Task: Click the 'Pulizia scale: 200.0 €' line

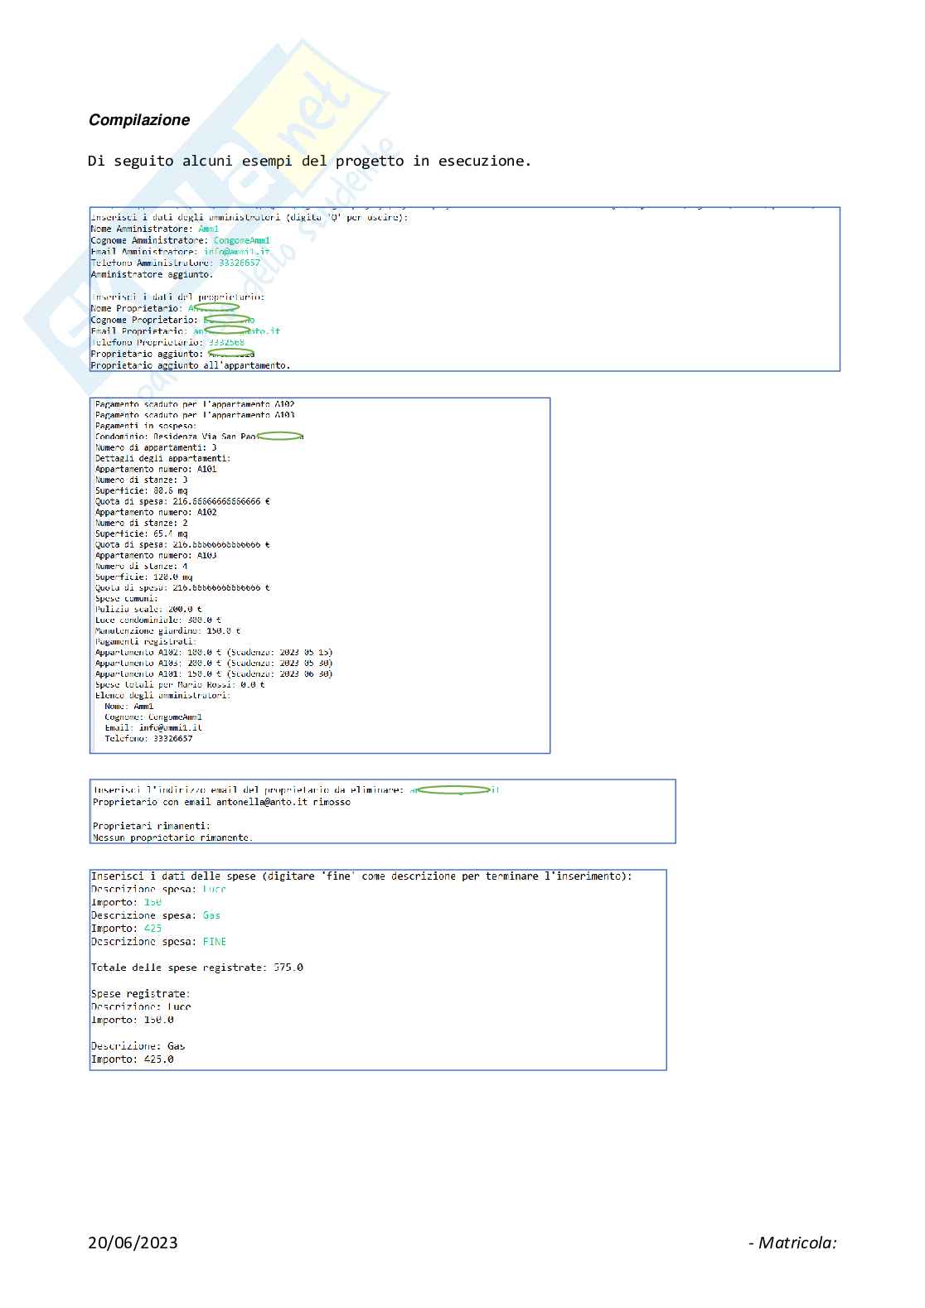Action: point(148,609)
